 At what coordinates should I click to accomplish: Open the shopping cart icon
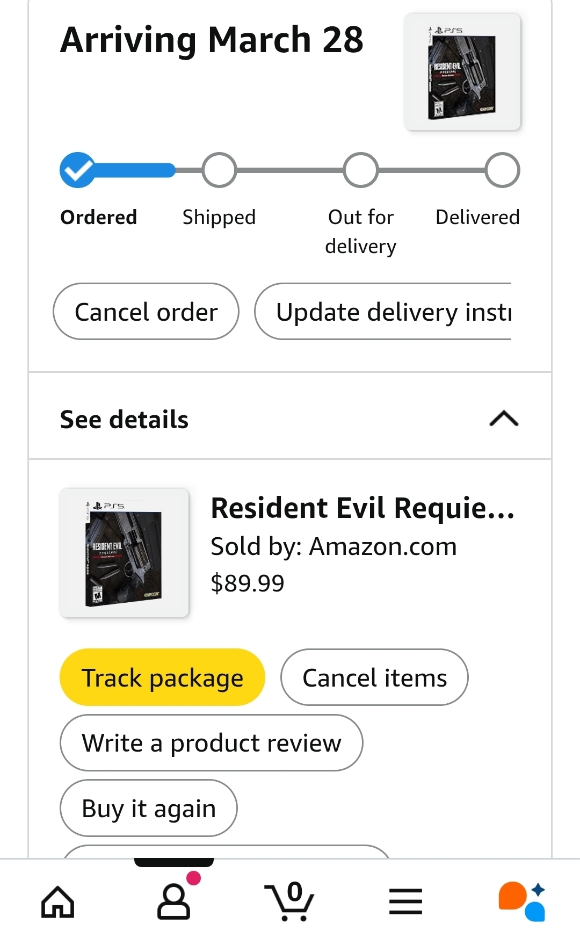pos(290,901)
